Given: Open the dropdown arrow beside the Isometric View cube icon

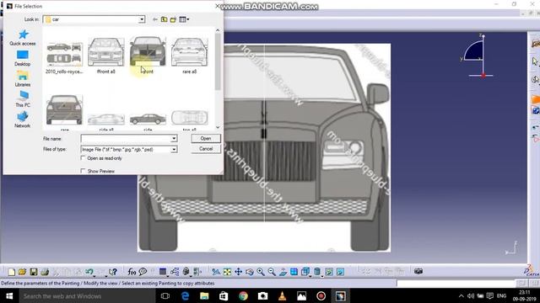Looking at the screenshot, I should [310, 275].
